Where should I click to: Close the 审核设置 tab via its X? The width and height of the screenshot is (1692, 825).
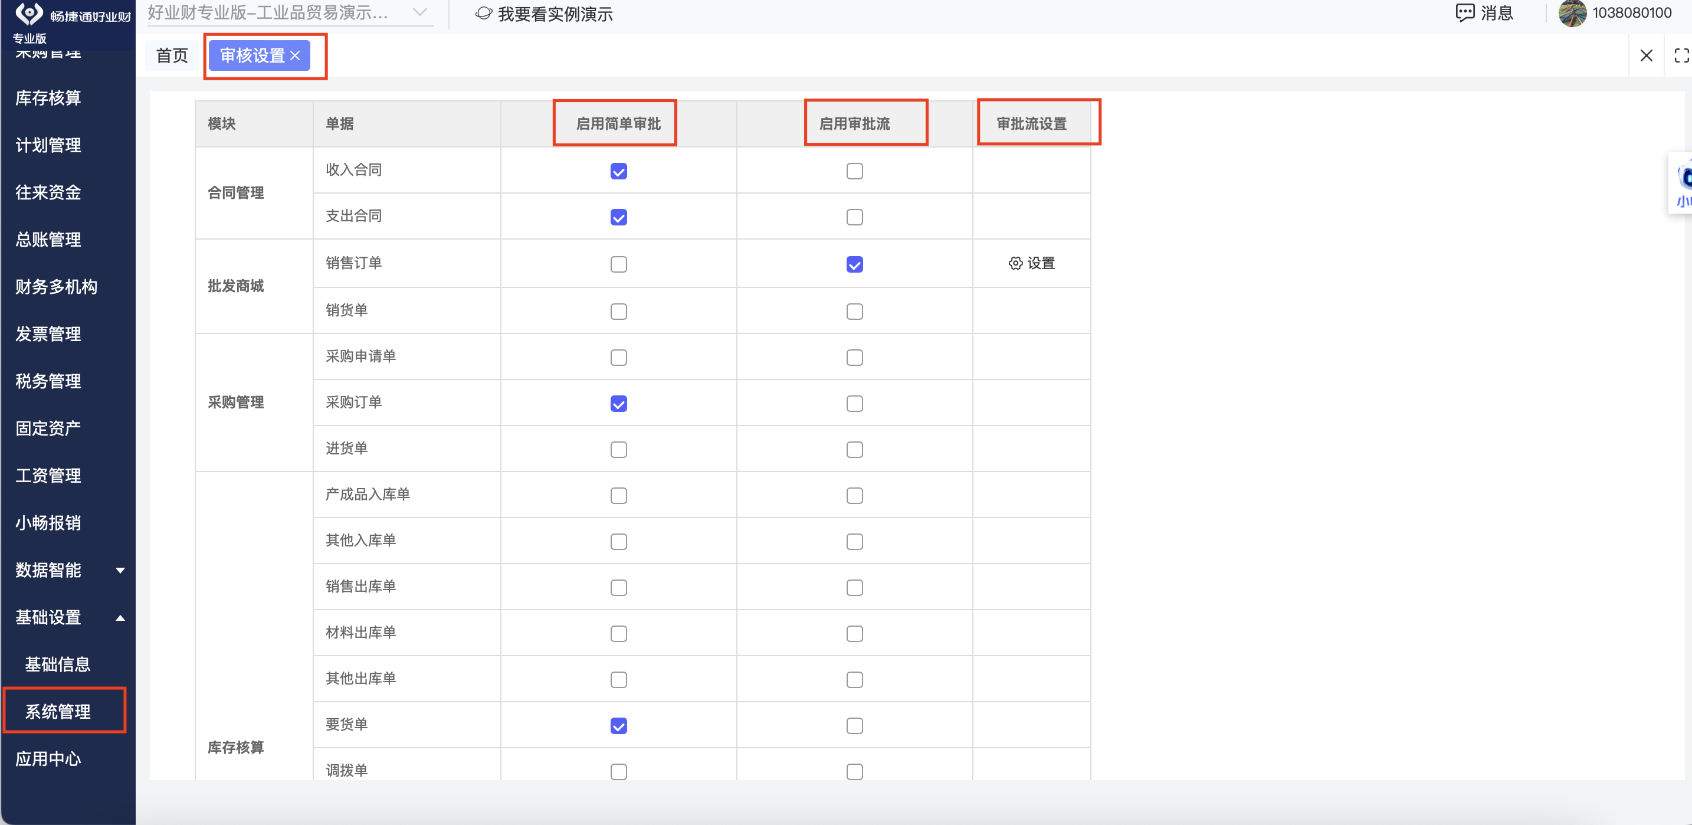296,56
